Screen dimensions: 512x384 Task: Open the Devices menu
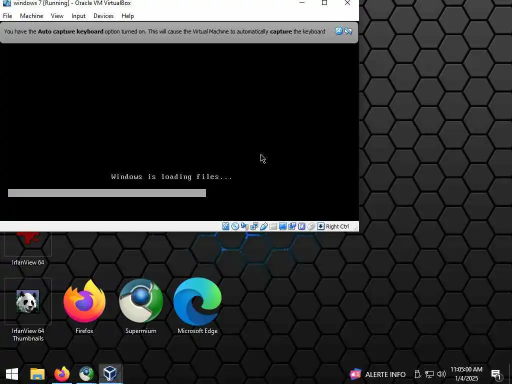click(x=103, y=15)
